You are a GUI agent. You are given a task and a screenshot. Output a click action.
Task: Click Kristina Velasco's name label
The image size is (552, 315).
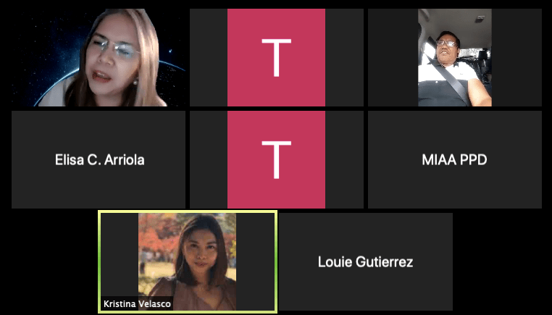[x=137, y=304]
